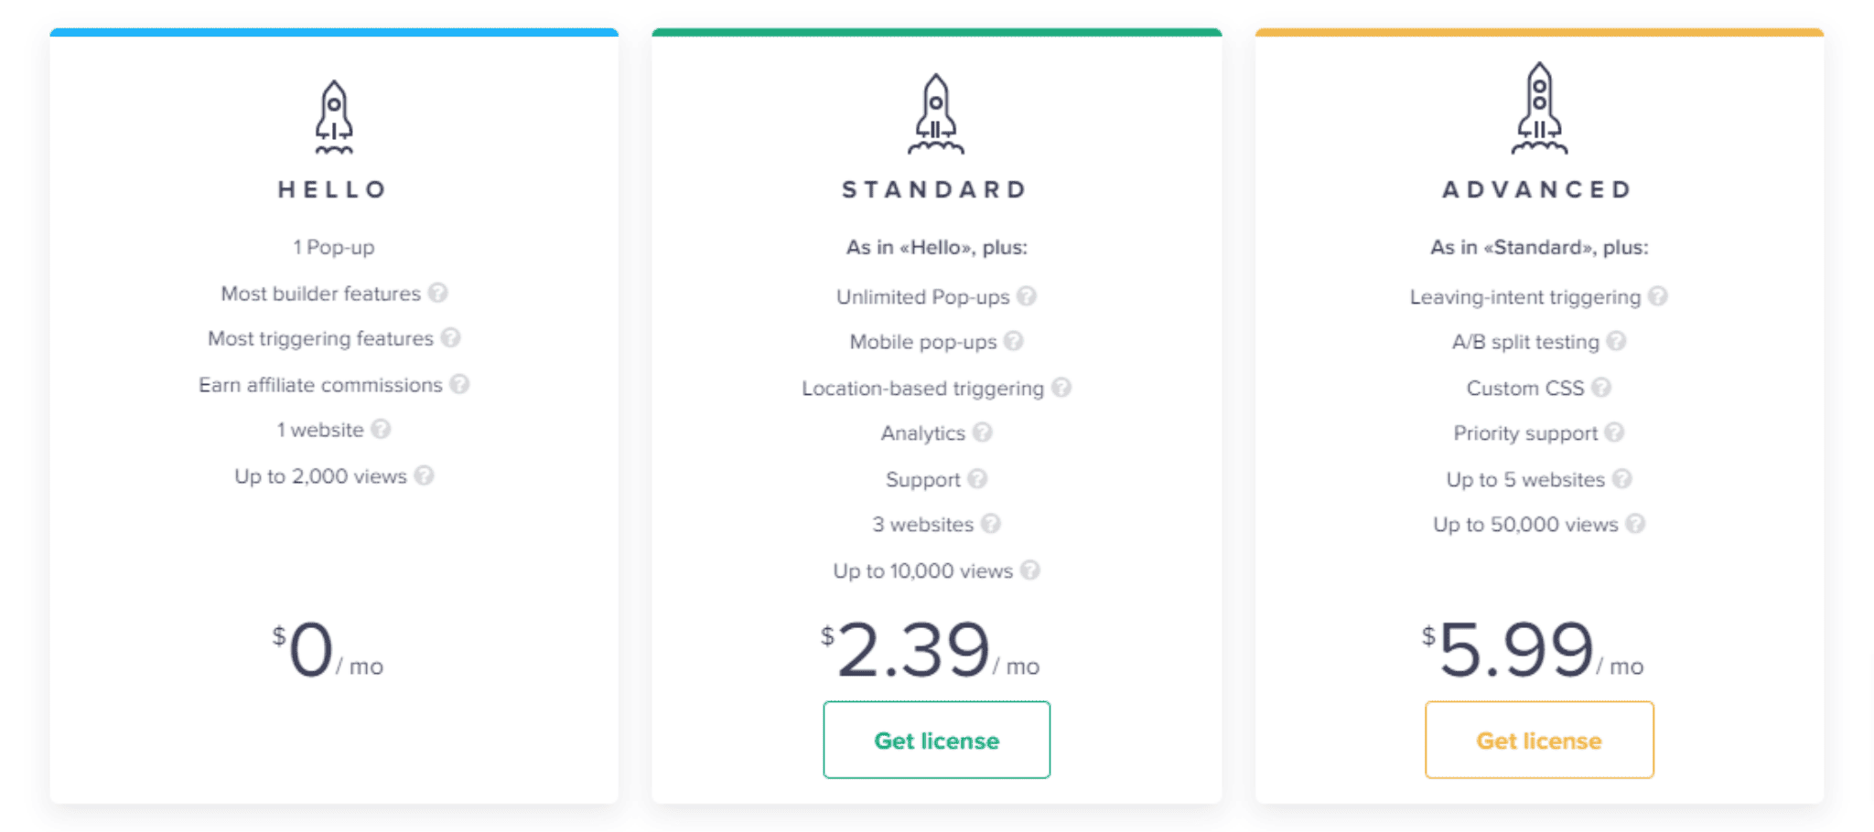Viewport: 1874px width, 832px height.
Task: Open help icon next to Most builder features
Action: tap(438, 293)
